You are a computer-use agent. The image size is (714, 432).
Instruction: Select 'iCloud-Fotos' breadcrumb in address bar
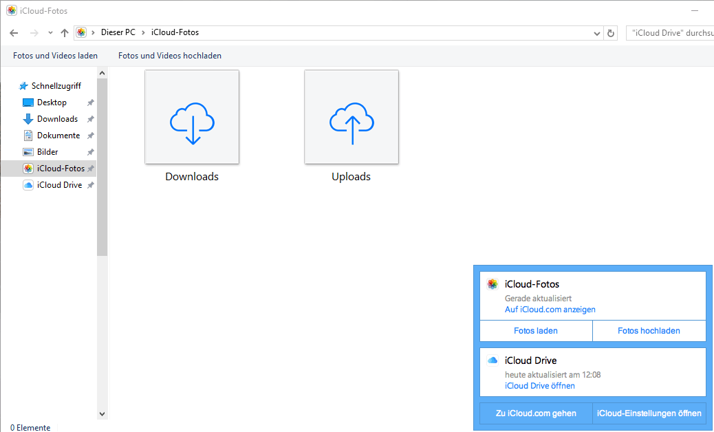pos(175,32)
